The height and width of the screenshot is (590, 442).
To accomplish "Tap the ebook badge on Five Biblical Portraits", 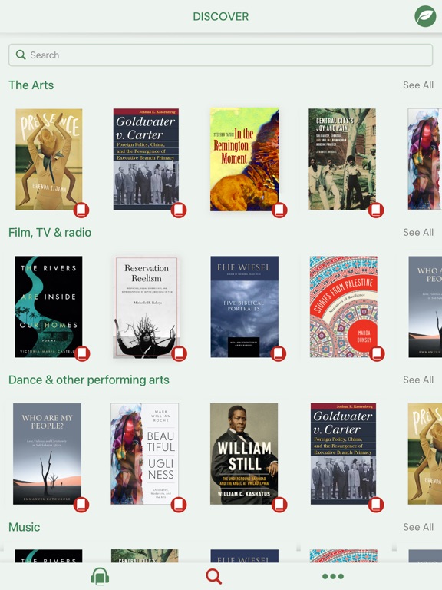I will tap(279, 353).
